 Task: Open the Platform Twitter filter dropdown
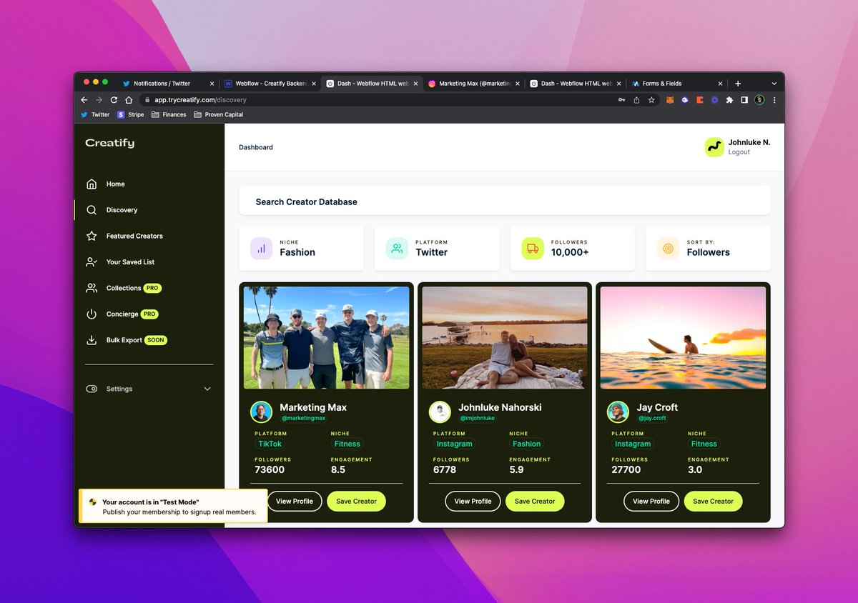pos(437,249)
